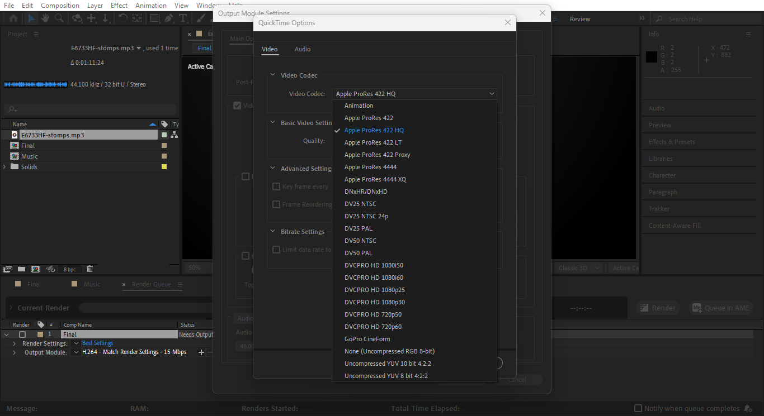Select the Selection arrow tool
Screen dimensions: 764x416
[x=31, y=18]
